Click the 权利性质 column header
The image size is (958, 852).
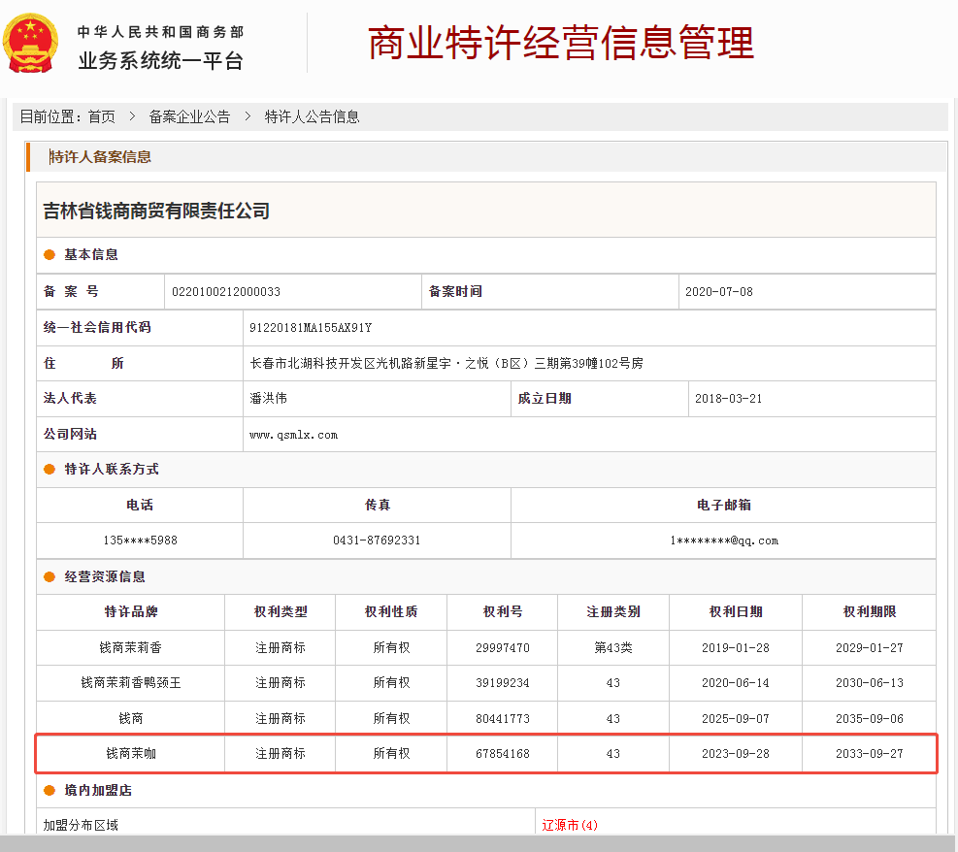coord(391,612)
